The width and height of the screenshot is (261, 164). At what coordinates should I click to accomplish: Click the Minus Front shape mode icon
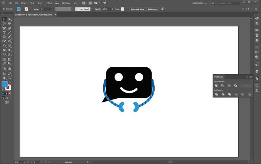[223, 86]
